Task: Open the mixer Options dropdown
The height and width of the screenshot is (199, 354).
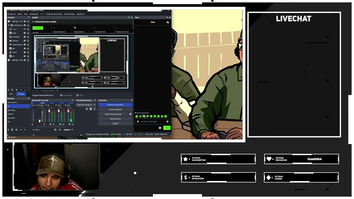Action: pyautogui.click(x=68, y=130)
